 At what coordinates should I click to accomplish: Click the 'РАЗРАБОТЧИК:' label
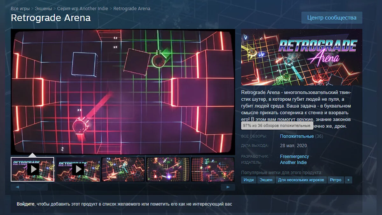click(255, 156)
